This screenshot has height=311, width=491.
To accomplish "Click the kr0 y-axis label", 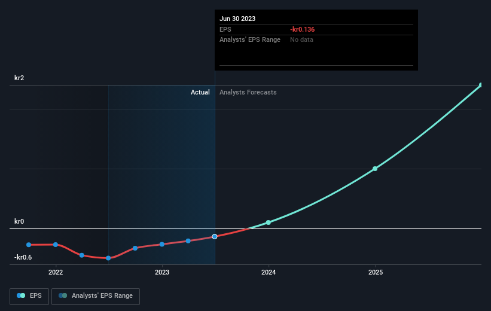I will (x=19, y=221).
